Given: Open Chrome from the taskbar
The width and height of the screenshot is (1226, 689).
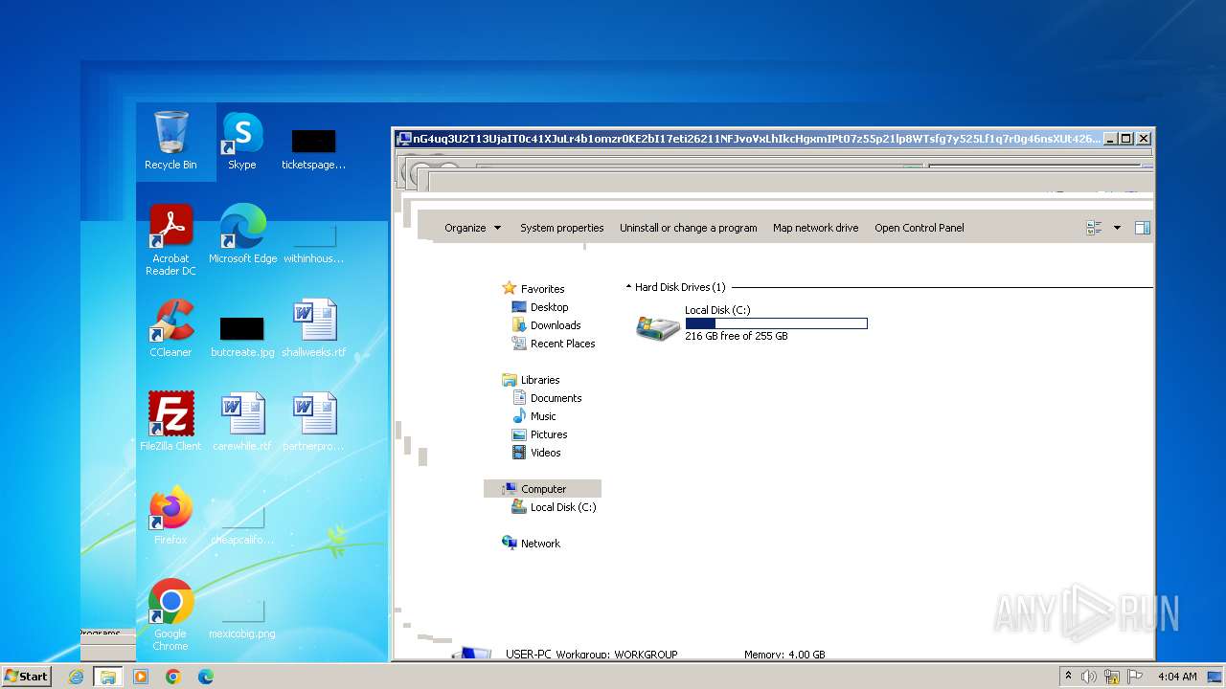Looking at the screenshot, I should (173, 677).
